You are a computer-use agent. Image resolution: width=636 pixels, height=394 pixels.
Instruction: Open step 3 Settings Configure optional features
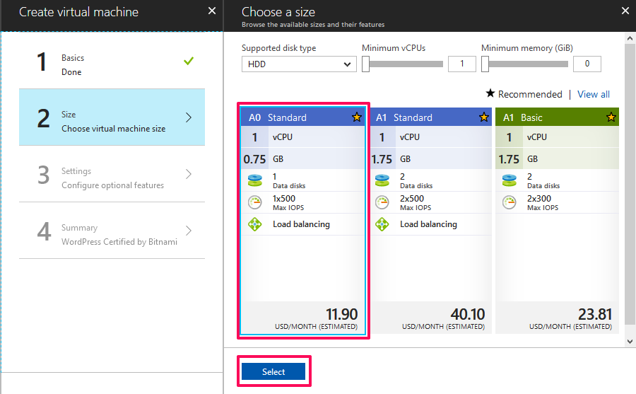[112, 174]
